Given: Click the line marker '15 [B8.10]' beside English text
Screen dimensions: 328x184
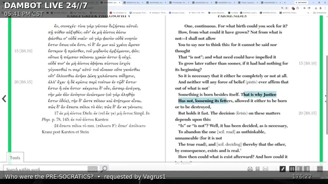Looking at the screenshot, I should [x=307, y=63].
